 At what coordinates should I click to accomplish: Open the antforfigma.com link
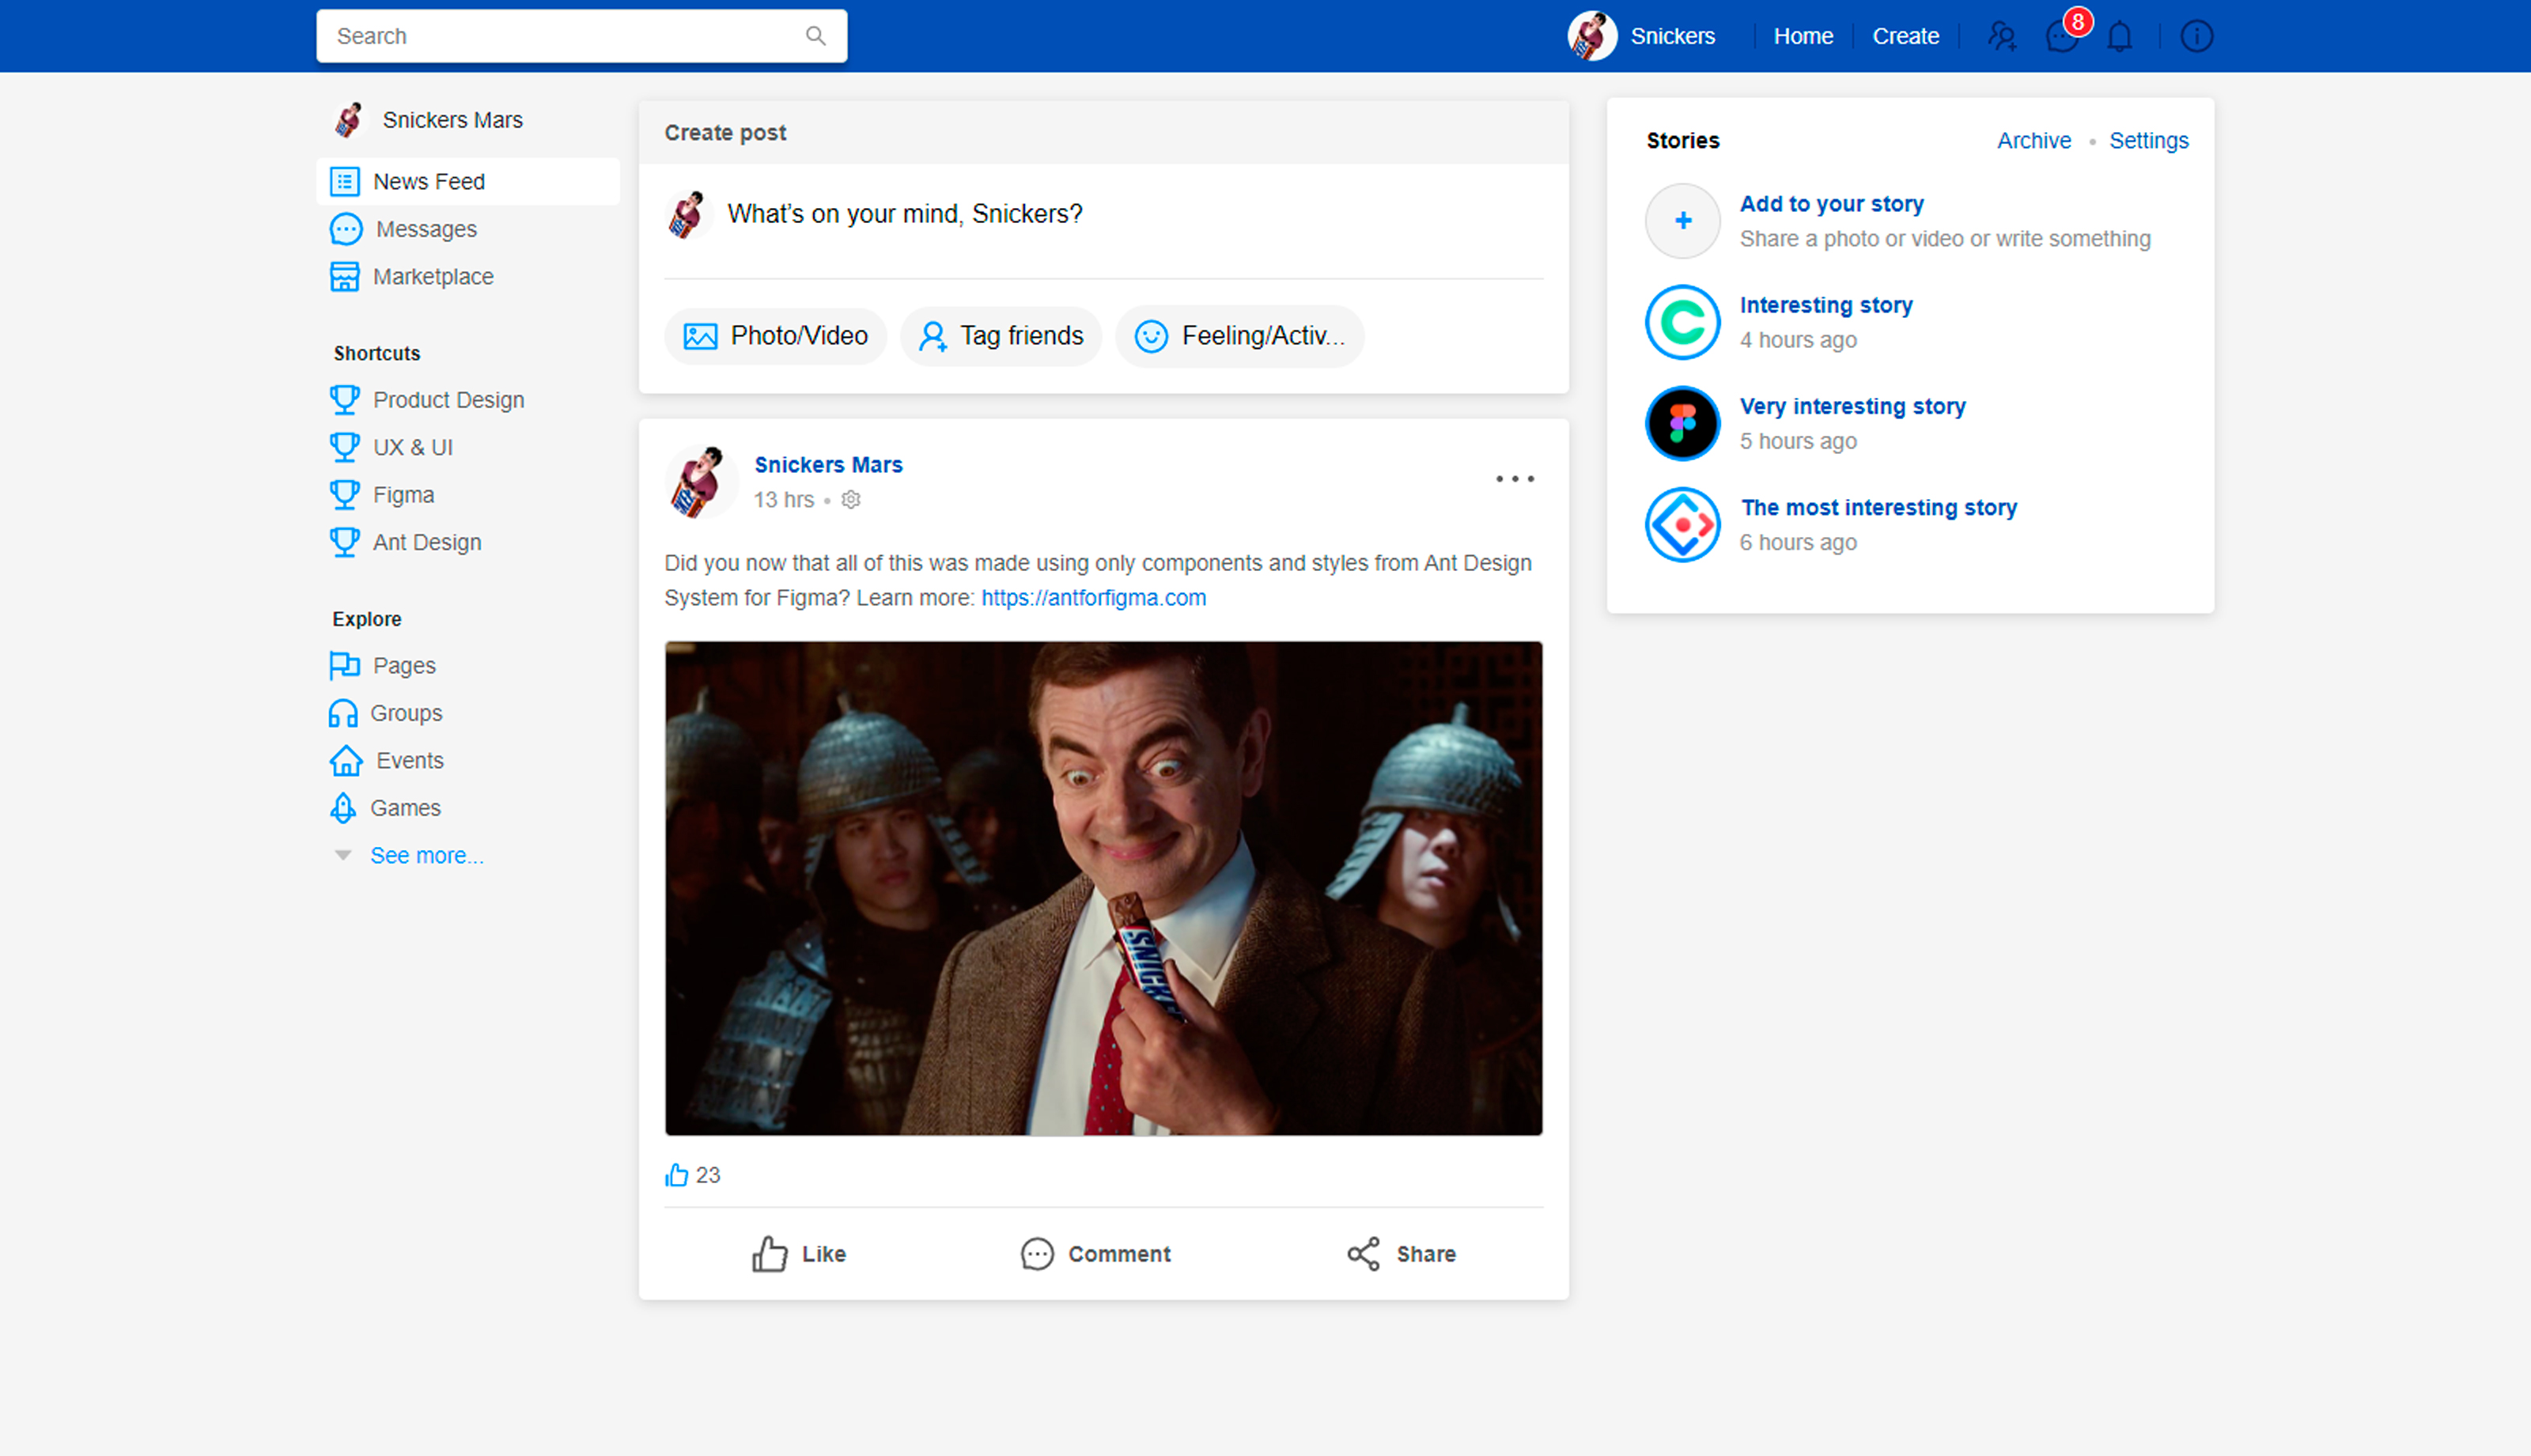(1093, 598)
